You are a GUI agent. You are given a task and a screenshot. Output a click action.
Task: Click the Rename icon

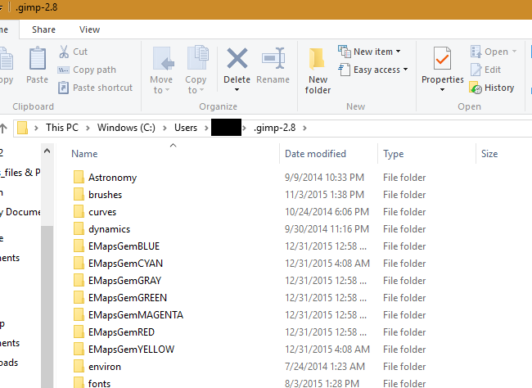[x=273, y=58]
